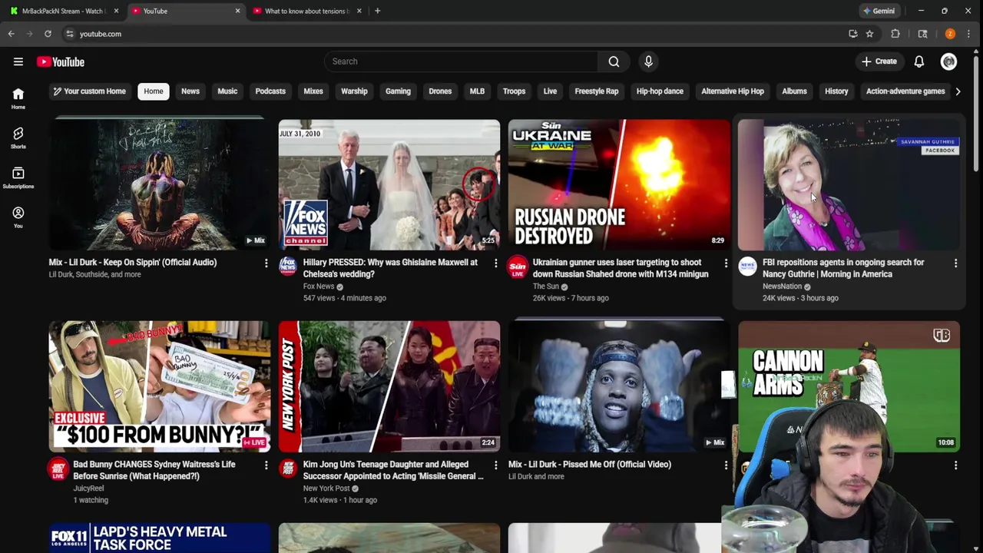This screenshot has width=983, height=553.
Task: Start voice search with microphone icon
Action: click(x=648, y=61)
